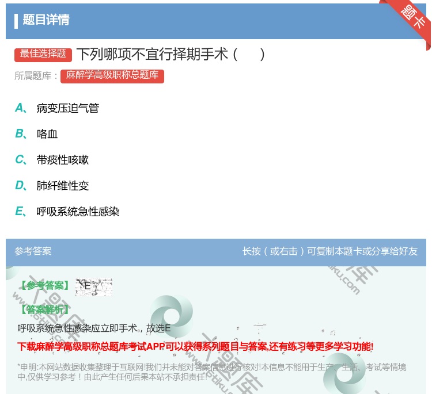
Task: Click the explanation text 呼吸系统急性感染应立即手术
Action: pos(94,328)
